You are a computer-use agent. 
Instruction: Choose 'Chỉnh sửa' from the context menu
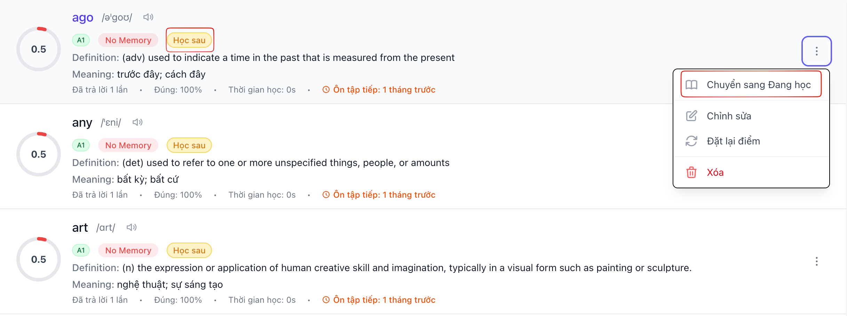729,116
